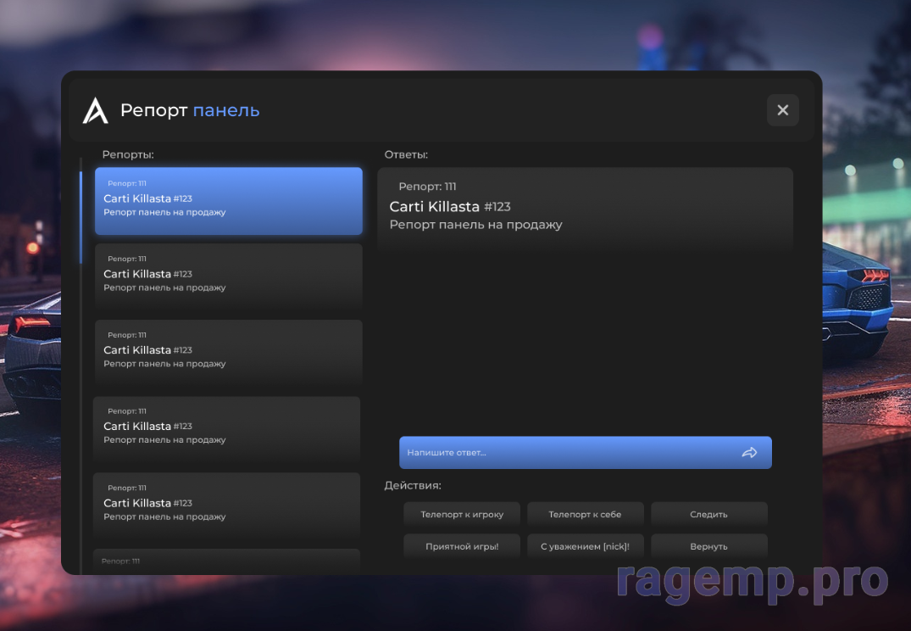Viewport: 911px width, 631px height.
Task: Click the Carti Killasta message in answers pane
Action: tap(585, 209)
